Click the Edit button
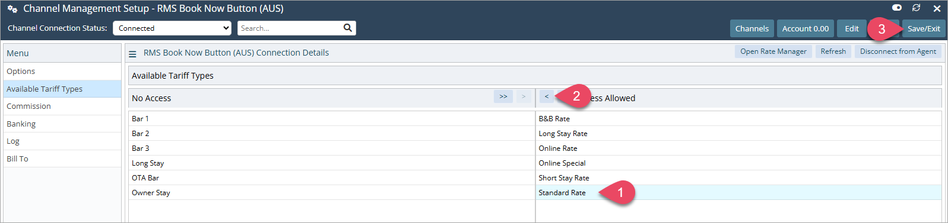The image size is (948, 223). pos(852,28)
